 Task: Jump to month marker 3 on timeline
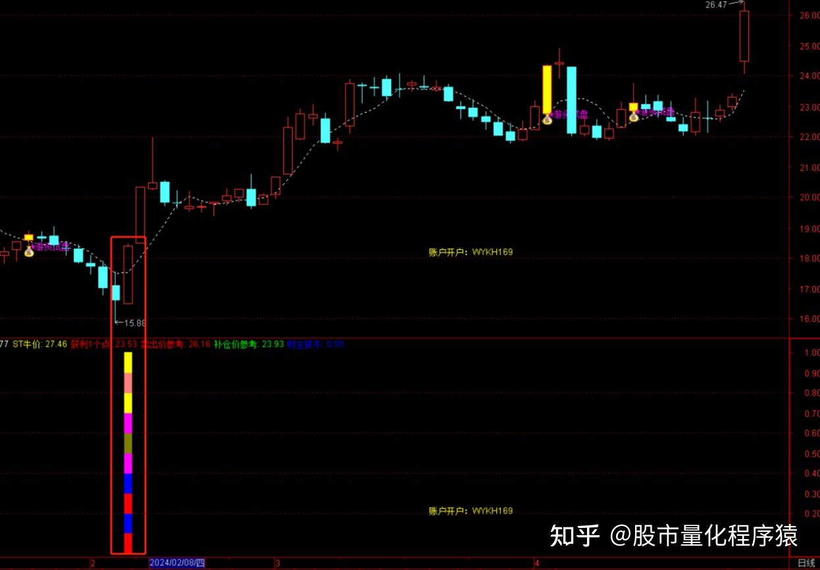278,563
